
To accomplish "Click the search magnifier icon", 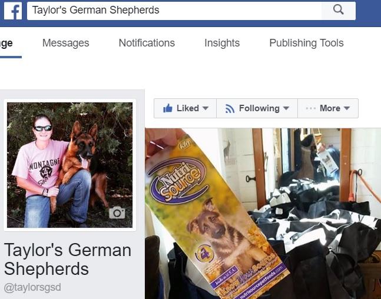I will 338,10.
